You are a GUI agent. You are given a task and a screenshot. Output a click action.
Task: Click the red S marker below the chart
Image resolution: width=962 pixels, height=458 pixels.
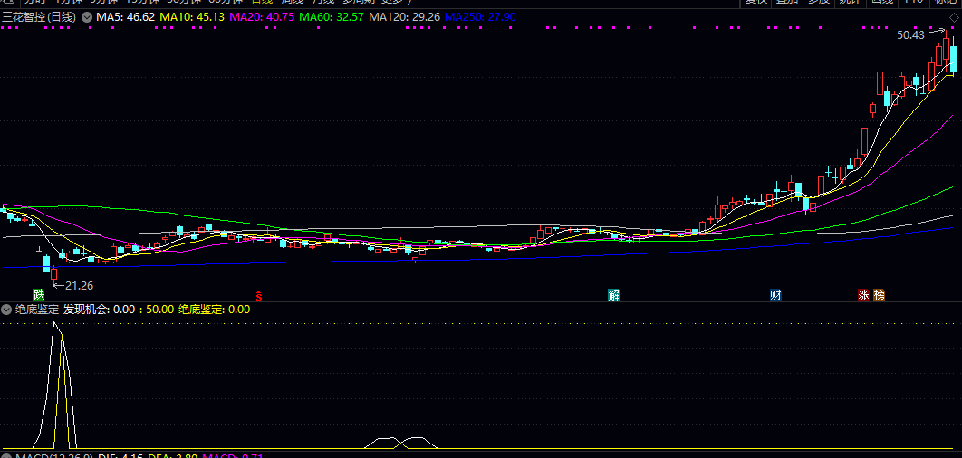point(259,295)
